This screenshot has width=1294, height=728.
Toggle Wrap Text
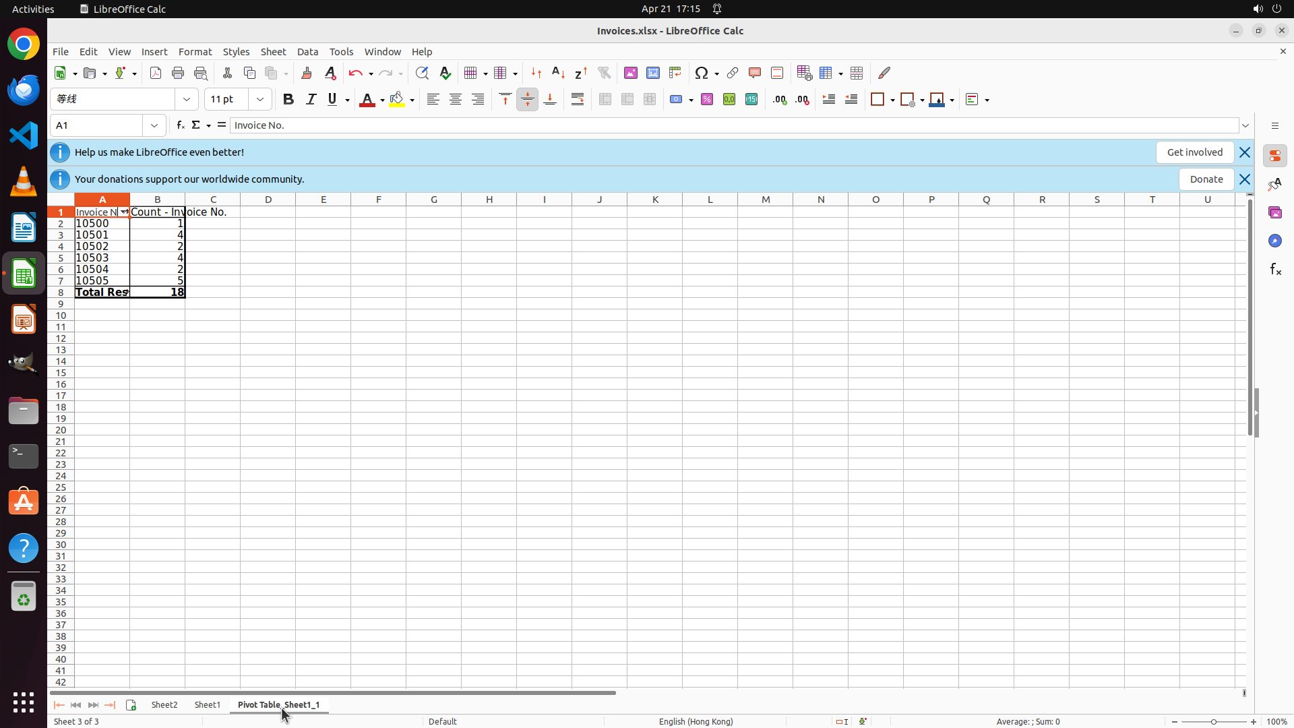pos(578,99)
